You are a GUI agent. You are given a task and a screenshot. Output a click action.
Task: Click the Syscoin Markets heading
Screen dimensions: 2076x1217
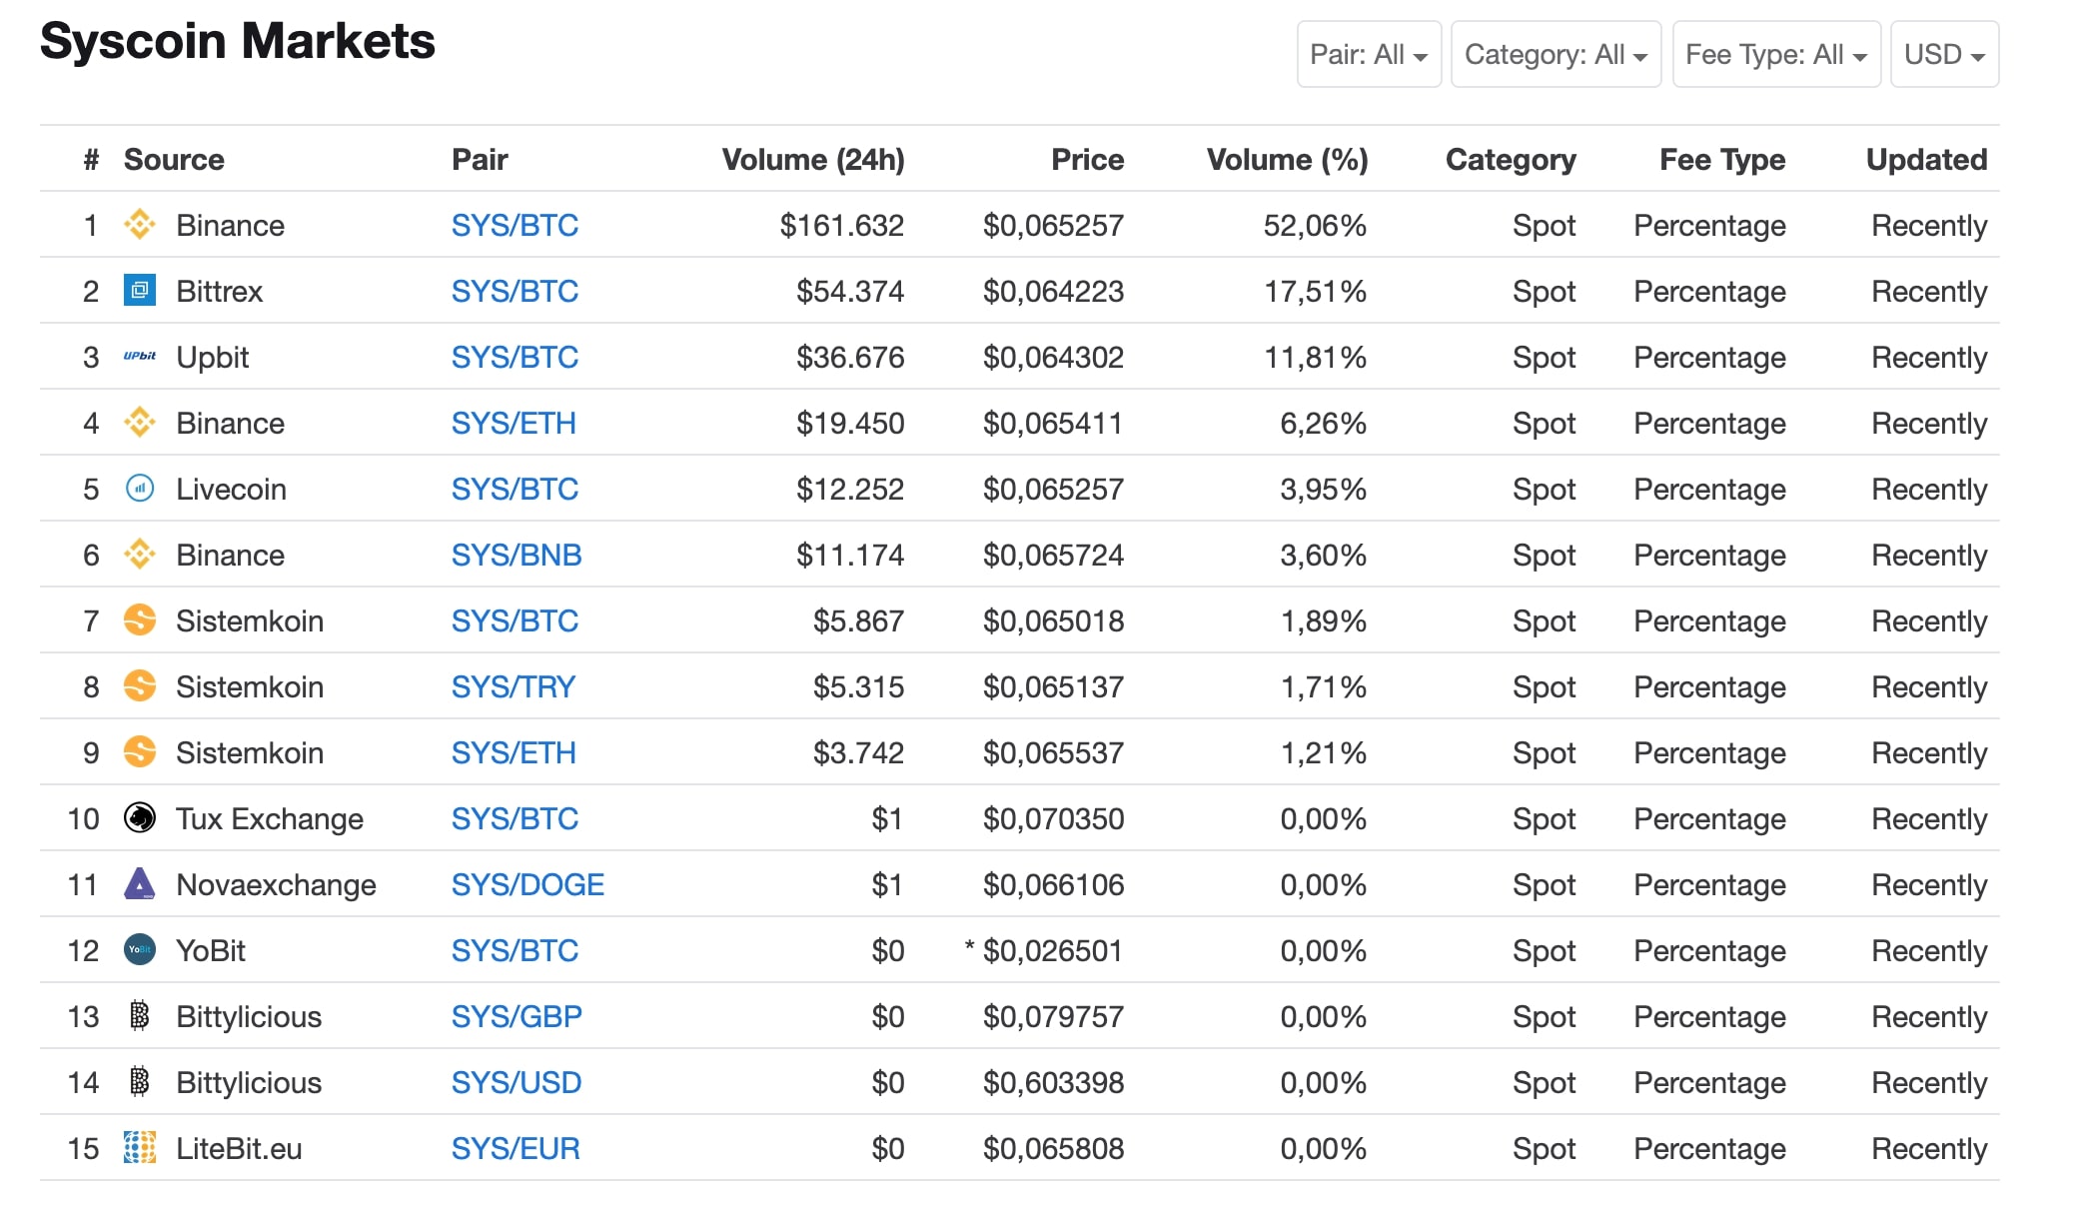pos(238,42)
